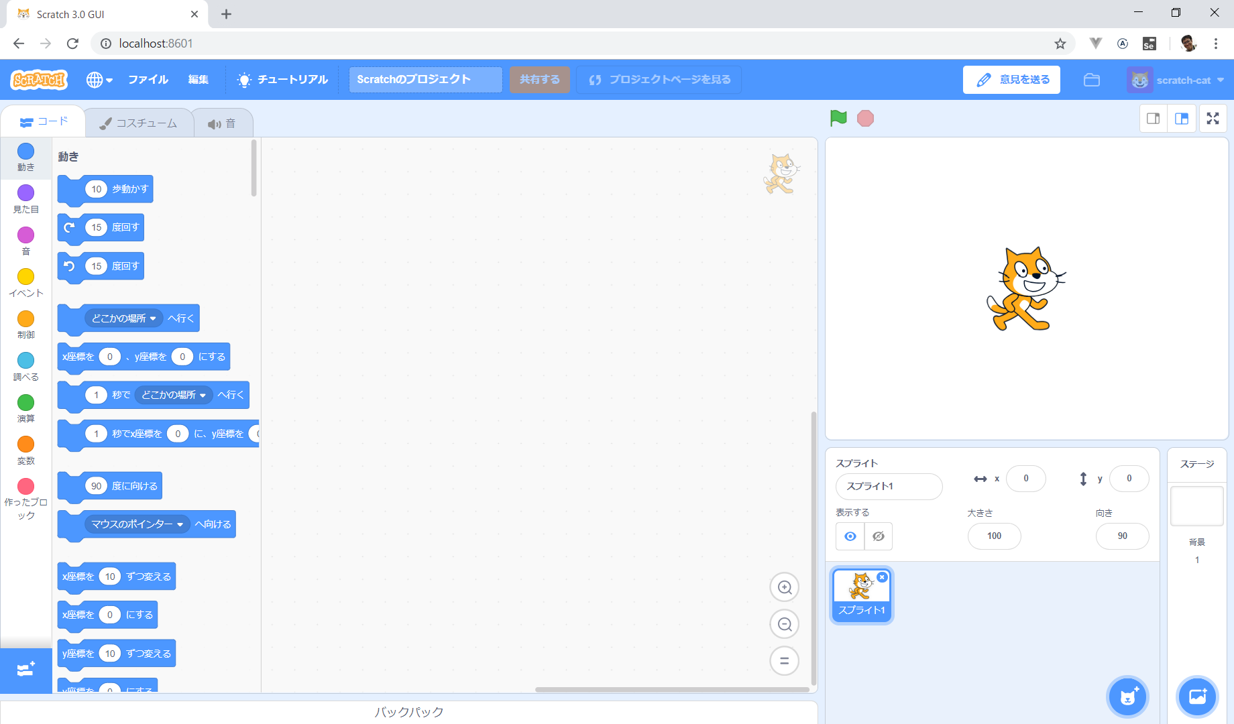This screenshot has width=1234, height=724.
Task: Switch to the 音 sounds tab
Action: (222, 123)
